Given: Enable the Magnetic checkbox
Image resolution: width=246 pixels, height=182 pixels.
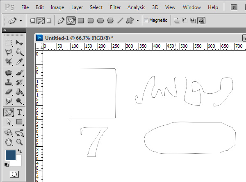Looking at the screenshot, I should [x=146, y=20].
